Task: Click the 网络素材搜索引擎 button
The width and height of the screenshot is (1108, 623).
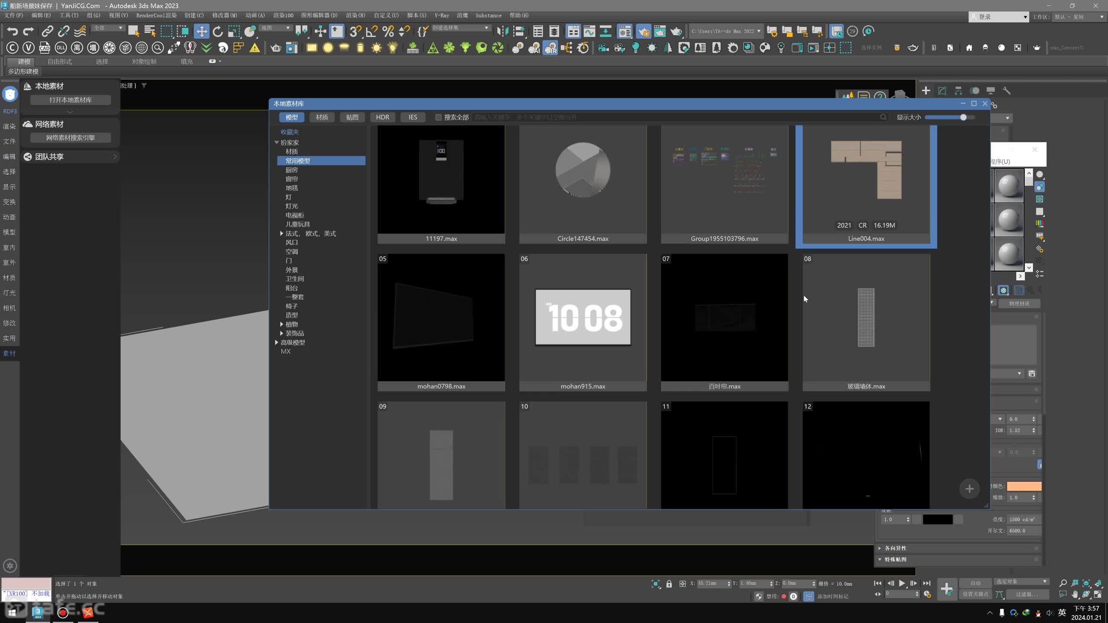Action: (70, 138)
